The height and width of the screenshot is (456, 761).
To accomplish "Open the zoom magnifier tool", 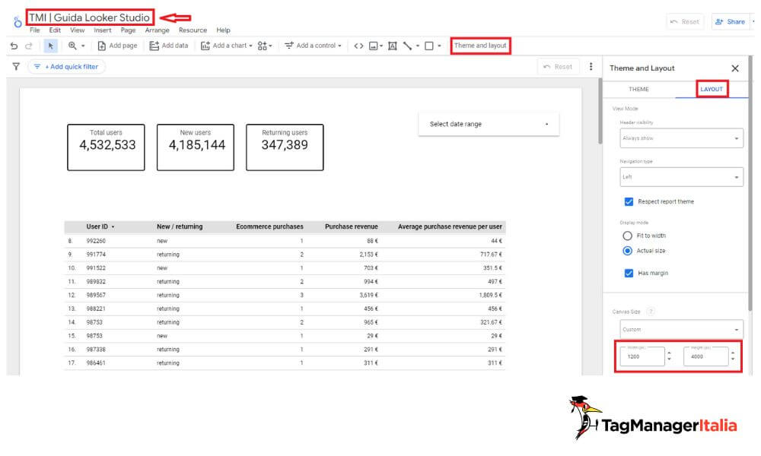I will tap(72, 46).
